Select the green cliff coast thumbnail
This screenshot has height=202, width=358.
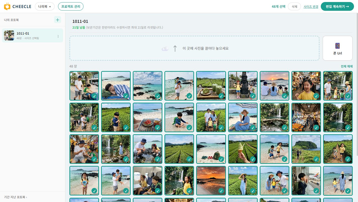click(x=306, y=149)
